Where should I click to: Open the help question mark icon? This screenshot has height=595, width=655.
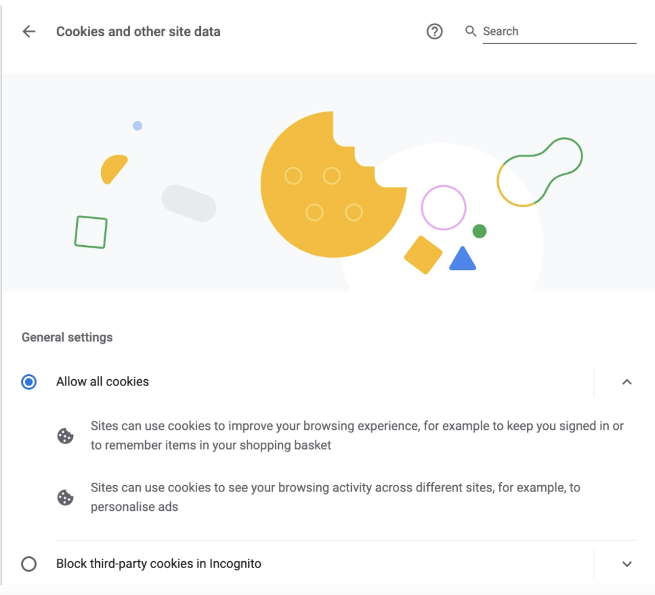[434, 31]
